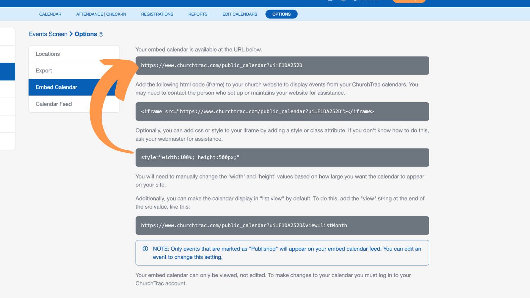
Task: Click the "Your embed calendar is available" text
Action: [199, 50]
